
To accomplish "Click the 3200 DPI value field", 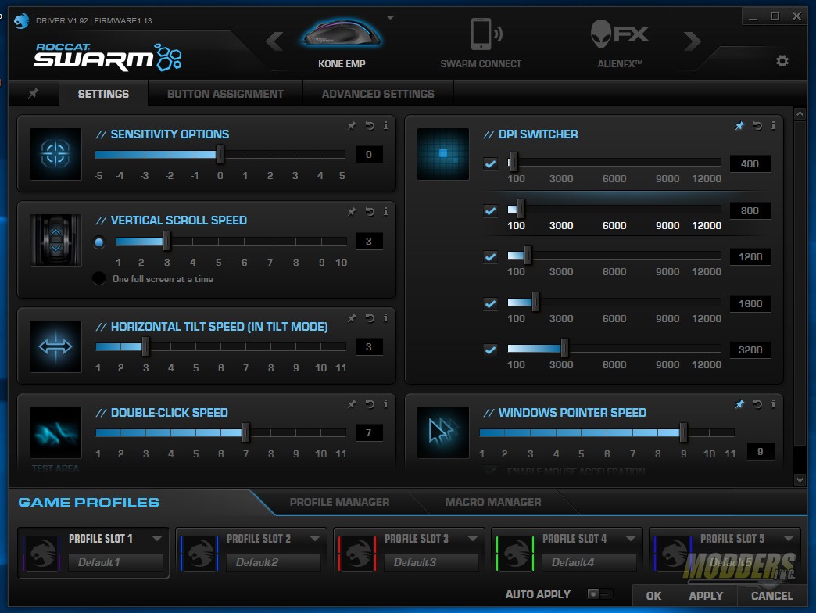I will 750,350.
